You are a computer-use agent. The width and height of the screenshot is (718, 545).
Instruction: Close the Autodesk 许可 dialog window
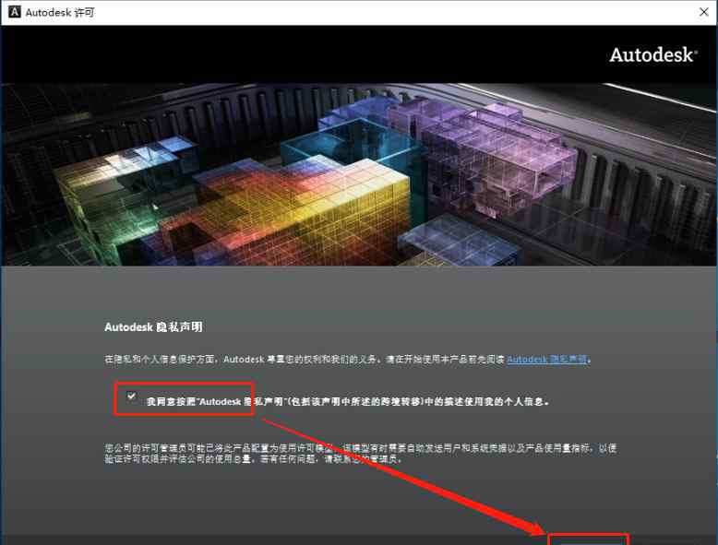click(x=704, y=12)
